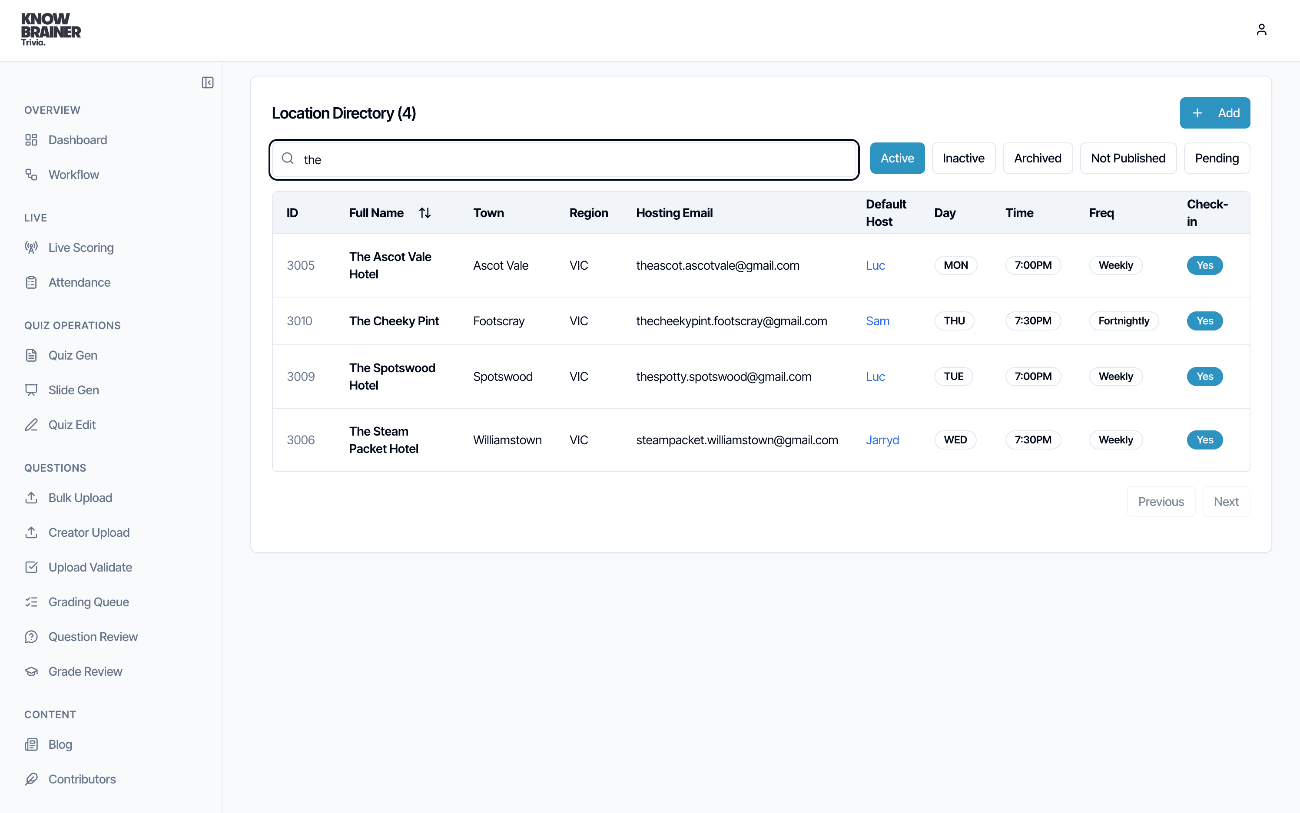Click The Steam Packet Hotel name
The height and width of the screenshot is (813, 1300).
coord(384,440)
